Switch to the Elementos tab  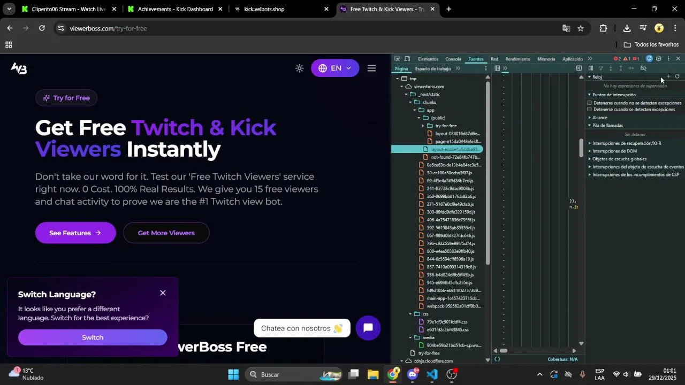point(428,59)
